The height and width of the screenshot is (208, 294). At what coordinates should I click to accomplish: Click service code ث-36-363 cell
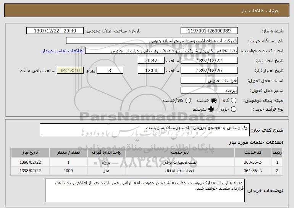pos(253,162)
